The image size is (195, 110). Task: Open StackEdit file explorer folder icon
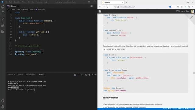click(x=100, y=11)
